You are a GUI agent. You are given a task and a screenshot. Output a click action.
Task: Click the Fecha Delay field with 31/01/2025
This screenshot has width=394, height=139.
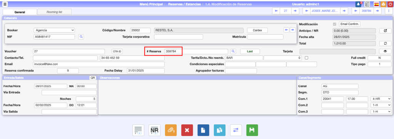(x=146, y=71)
